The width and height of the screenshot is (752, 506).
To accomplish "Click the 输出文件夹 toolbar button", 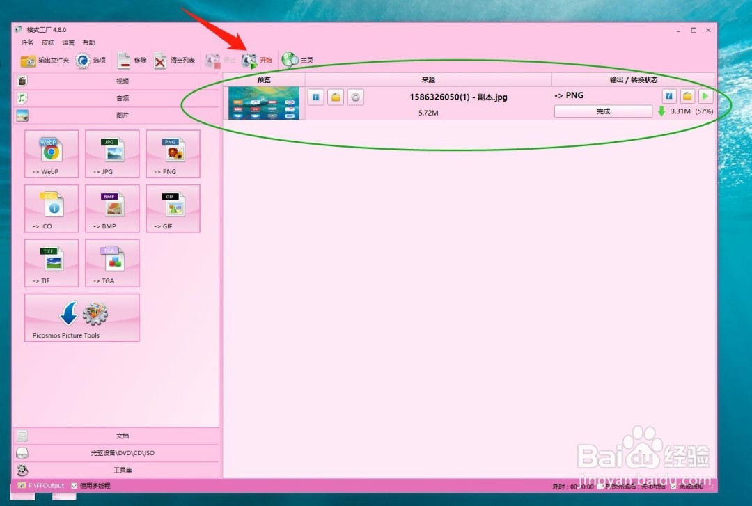I will [45, 61].
